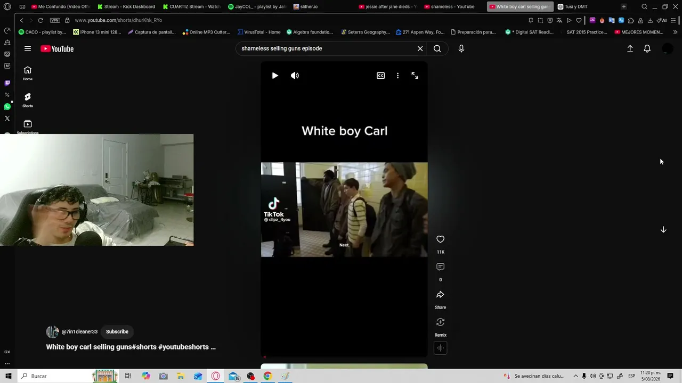Open a new browser tab

point(623,7)
